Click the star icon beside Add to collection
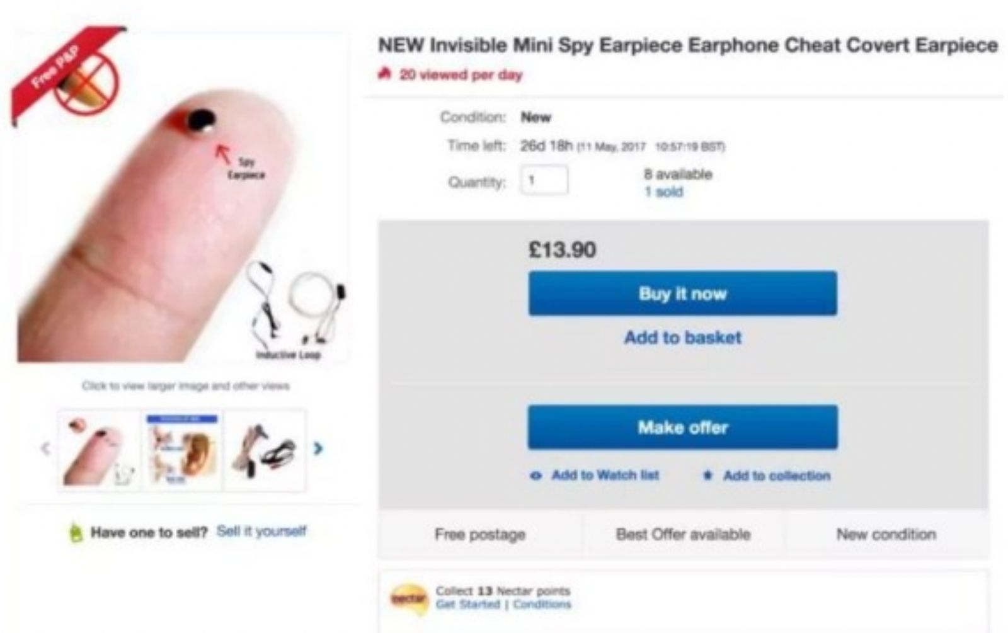Screen dimensions: 1008x633 tap(707, 476)
